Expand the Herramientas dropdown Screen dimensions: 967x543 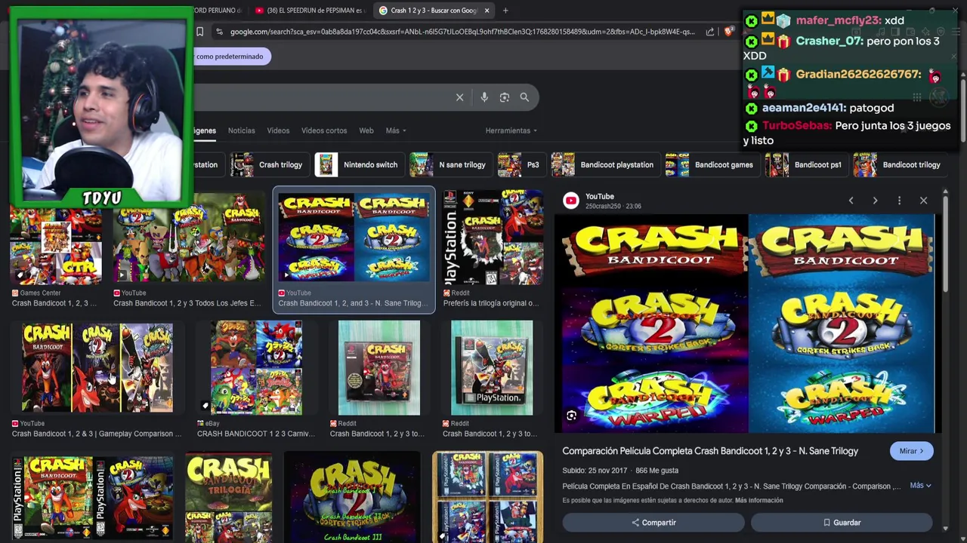511,130
